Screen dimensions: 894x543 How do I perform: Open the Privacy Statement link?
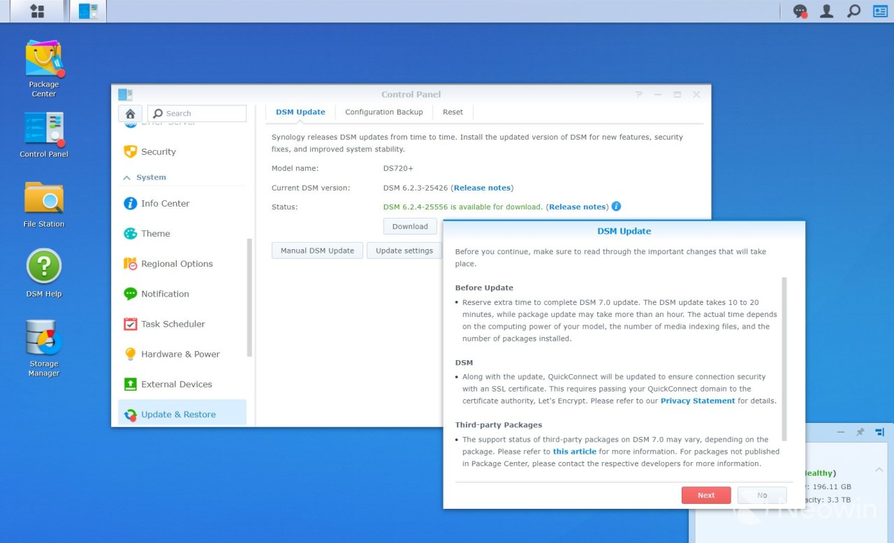pos(698,401)
